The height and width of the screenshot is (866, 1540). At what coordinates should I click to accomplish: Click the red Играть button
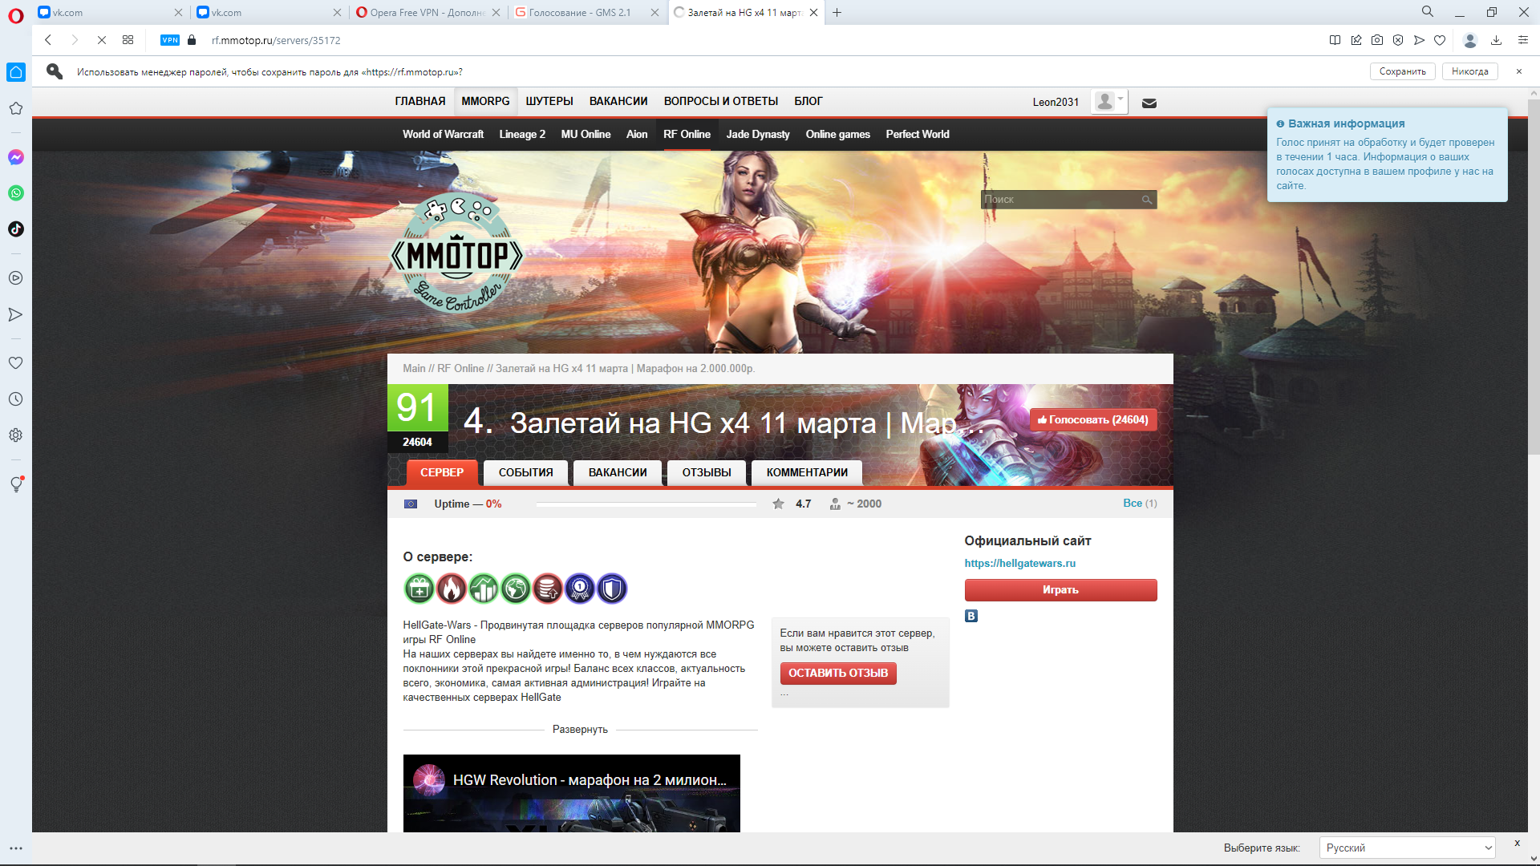tap(1060, 590)
